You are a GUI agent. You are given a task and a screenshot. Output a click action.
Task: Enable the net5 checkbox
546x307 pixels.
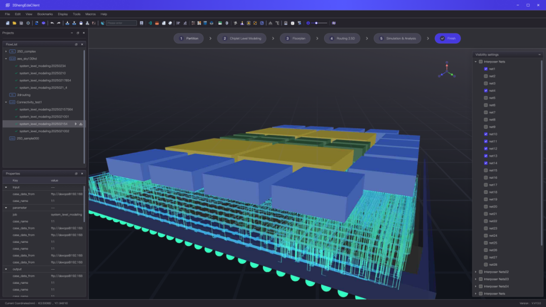(486, 97)
